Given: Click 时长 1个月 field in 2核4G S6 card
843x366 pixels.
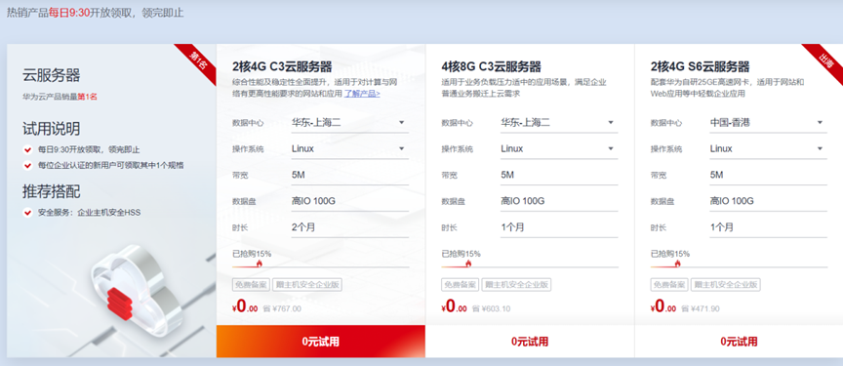Looking at the screenshot, I should click(x=768, y=227).
